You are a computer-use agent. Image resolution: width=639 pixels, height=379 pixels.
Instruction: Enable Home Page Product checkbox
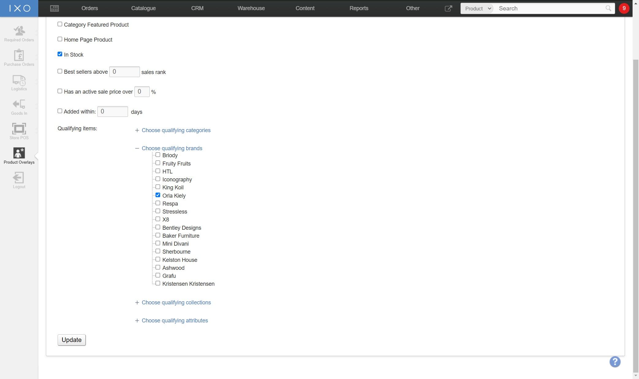60,39
